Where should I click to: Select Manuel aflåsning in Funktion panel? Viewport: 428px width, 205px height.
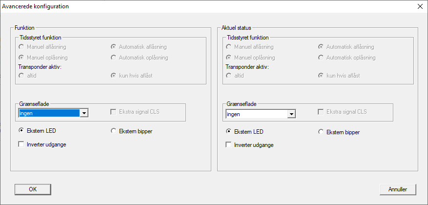(21, 47)
